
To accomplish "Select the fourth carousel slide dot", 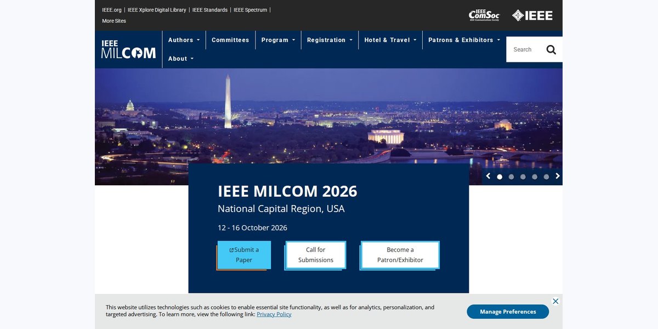I will coord(535,177).
